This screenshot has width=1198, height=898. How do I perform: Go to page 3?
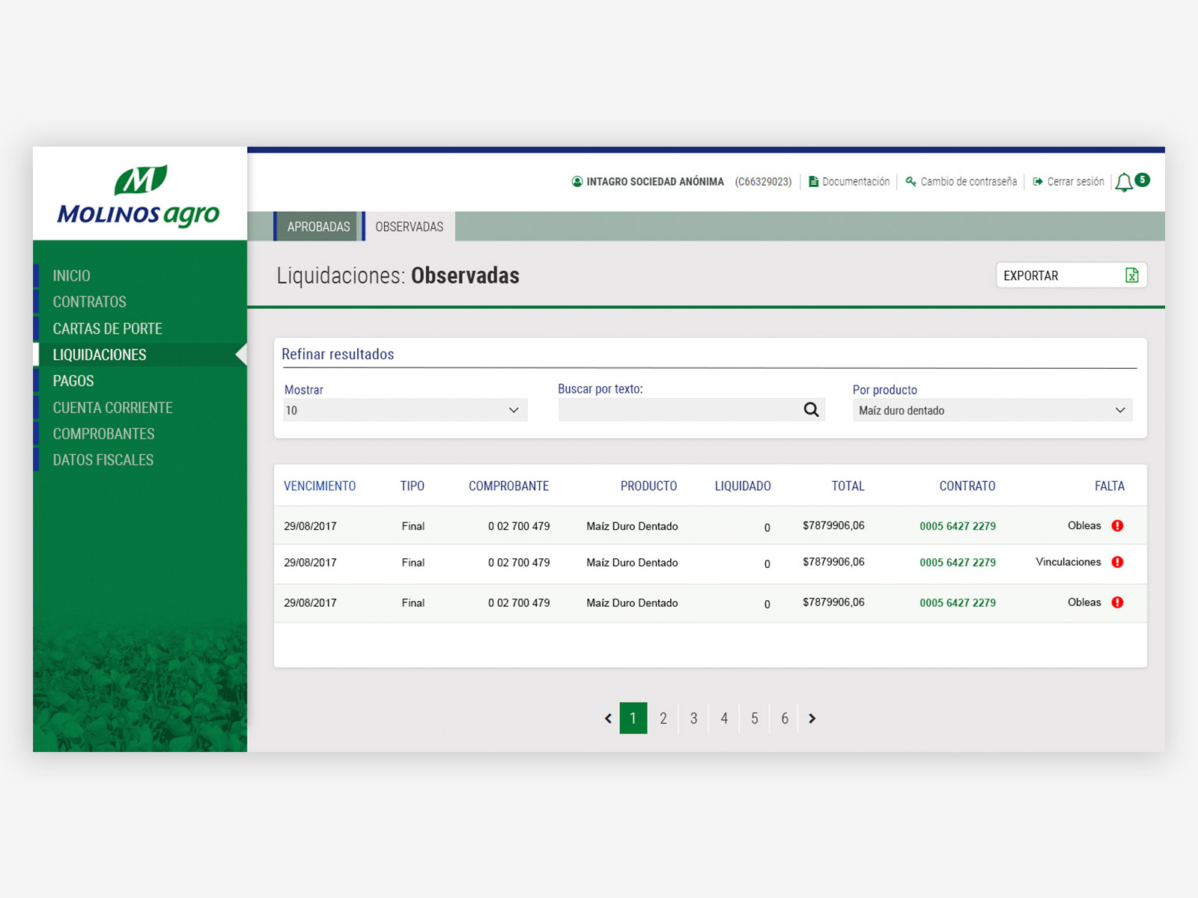tap(694, 718)
